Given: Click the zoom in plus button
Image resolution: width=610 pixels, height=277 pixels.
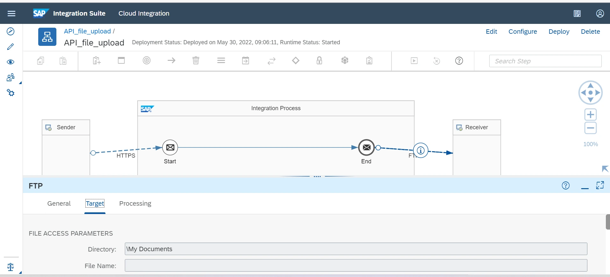Looking at the screenshot, I should [x=590, y=115].
